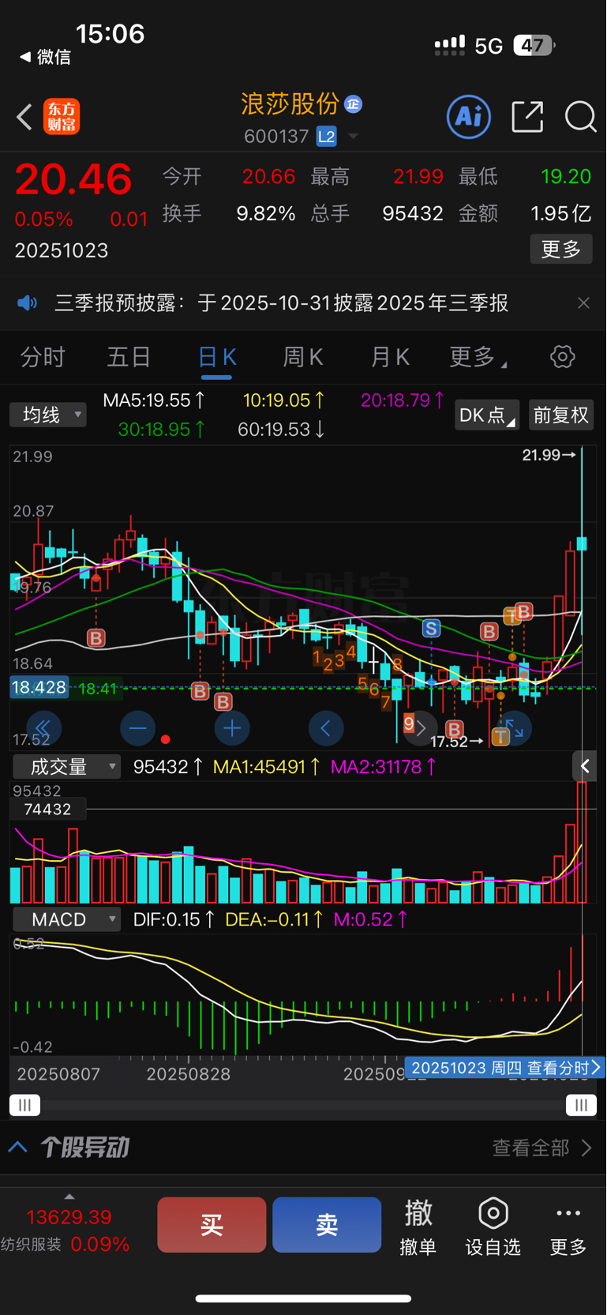Open bottom bar 更多 three-dots menu

(568, 1227)
